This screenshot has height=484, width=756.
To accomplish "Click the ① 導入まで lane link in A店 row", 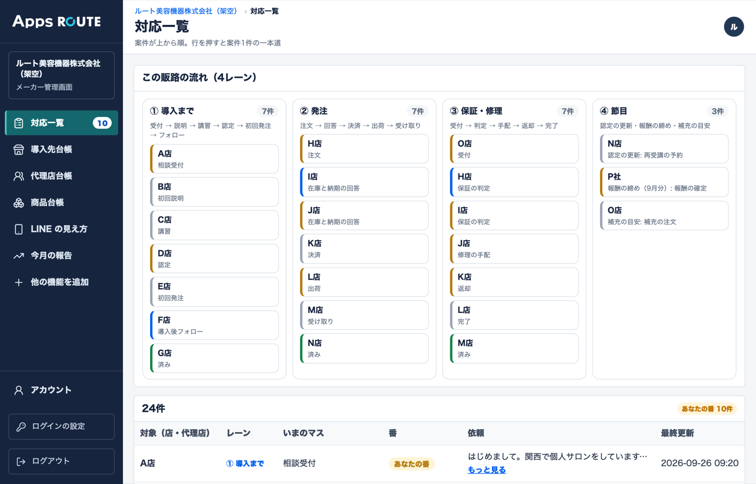I will tap(245, 463).
